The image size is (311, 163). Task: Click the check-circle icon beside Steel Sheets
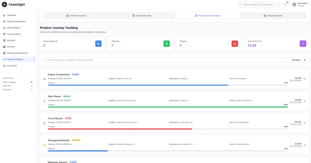(44, 101)
